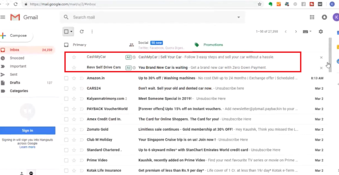Dismiss the Revv Self Drive Cars ad
The image size is (339, 175).
(x=321, y=68)
